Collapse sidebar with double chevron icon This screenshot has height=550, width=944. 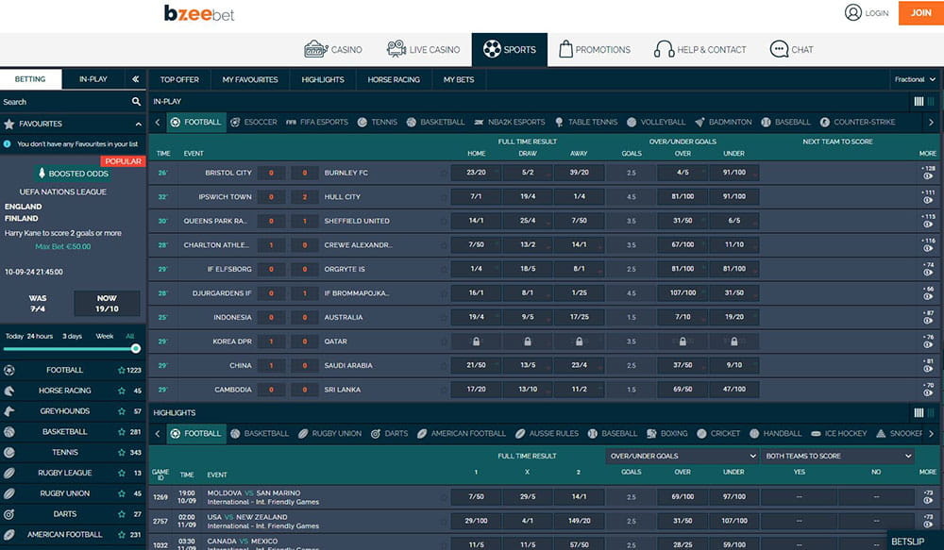pos(135,79)
